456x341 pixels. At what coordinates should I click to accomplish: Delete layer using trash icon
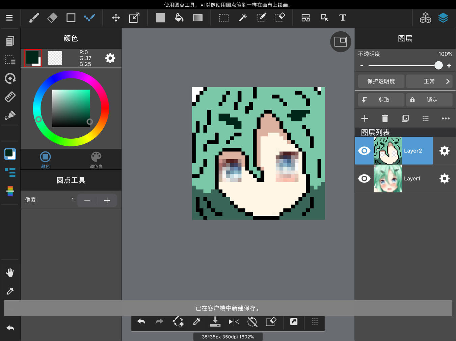click(385, 118)
